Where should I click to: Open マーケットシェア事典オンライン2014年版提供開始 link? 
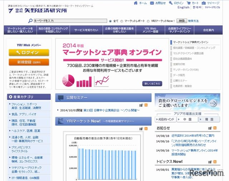pos(195,152)
